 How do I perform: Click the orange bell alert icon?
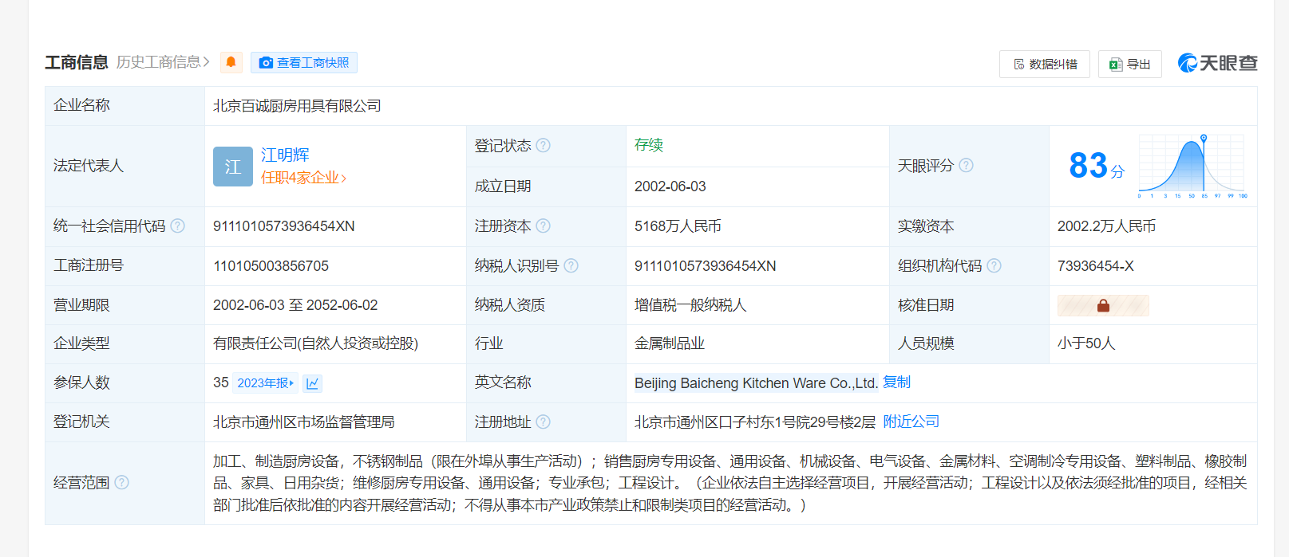click(x=231, y=62)
